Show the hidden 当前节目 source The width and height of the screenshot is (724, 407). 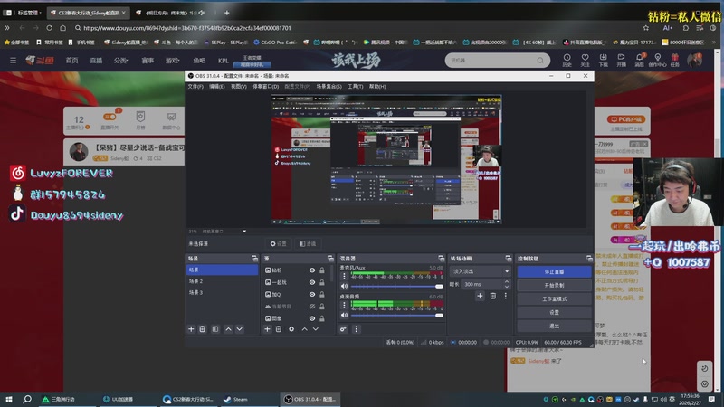(x=312, y=307)
